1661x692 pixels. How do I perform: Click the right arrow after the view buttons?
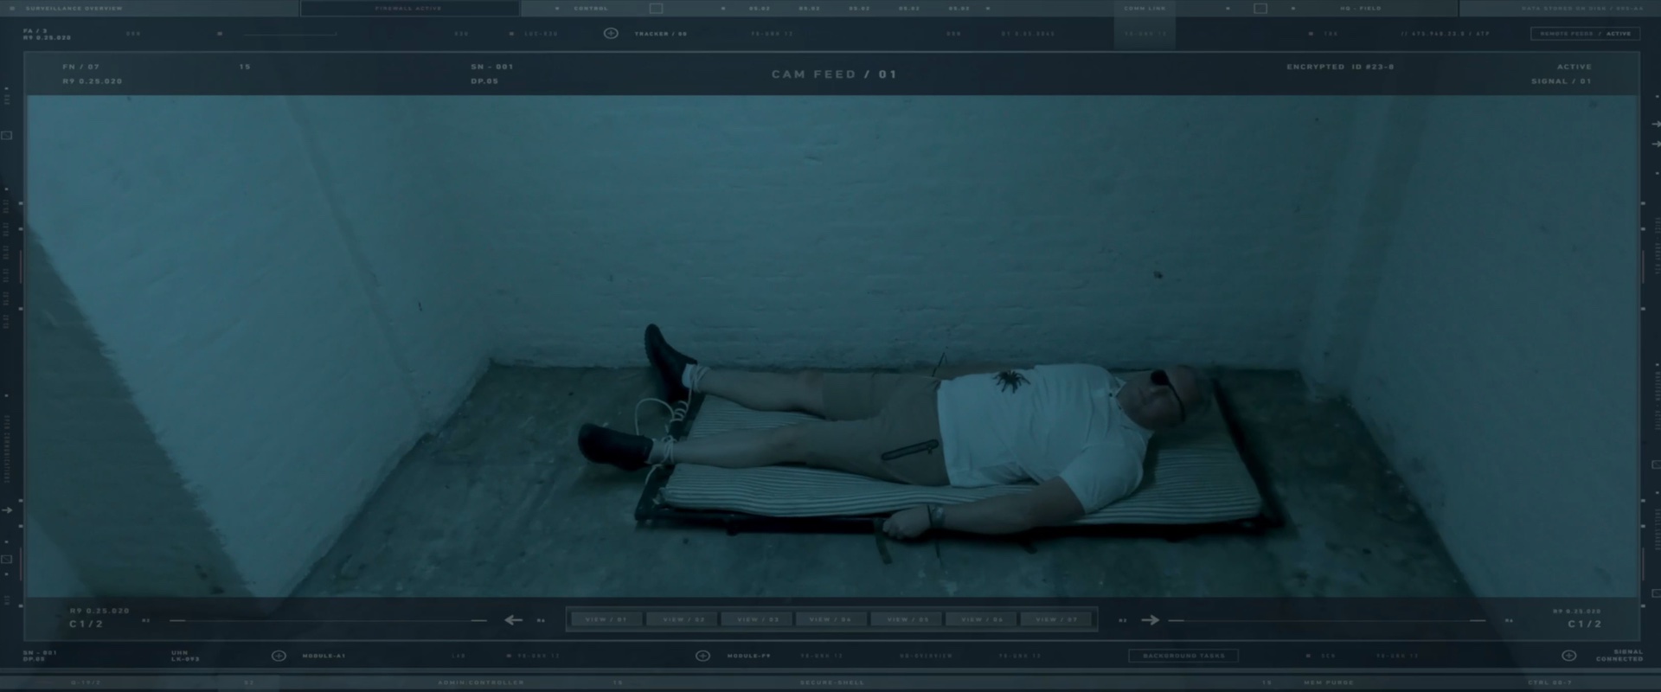tap(1150, 620)
